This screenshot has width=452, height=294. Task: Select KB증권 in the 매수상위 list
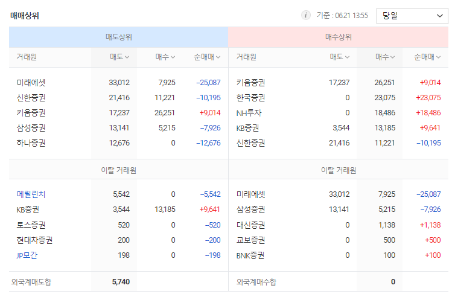pyautogui.click(x=247, y=128)
